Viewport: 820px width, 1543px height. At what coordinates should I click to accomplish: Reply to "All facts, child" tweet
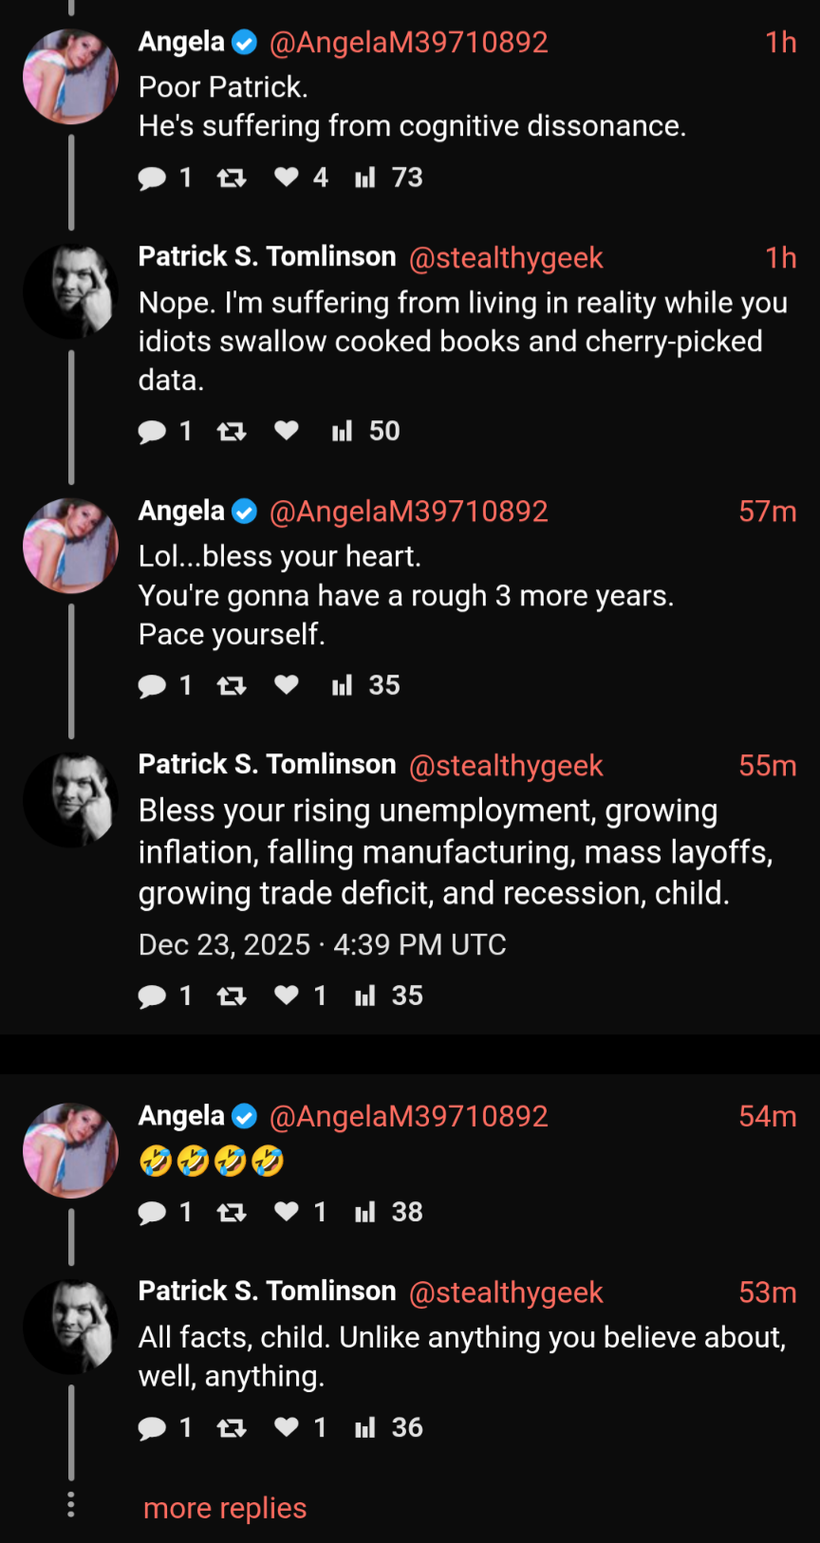pos(152,1427)
